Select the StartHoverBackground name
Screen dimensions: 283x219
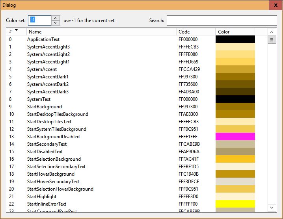(51, 174)
